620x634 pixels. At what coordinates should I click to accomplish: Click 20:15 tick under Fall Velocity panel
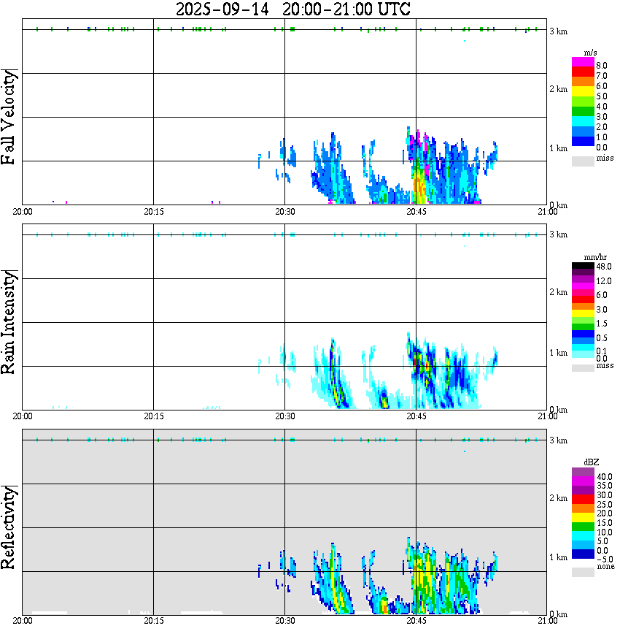[x=153, y=212]
